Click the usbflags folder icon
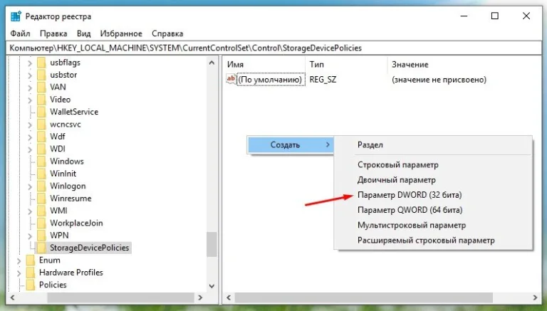 pos(41,63)
